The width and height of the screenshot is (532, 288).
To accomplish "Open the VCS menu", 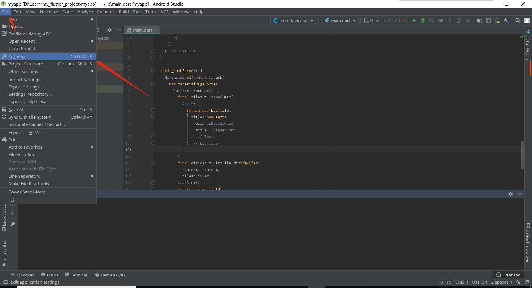I will click(x=165, y=12).
